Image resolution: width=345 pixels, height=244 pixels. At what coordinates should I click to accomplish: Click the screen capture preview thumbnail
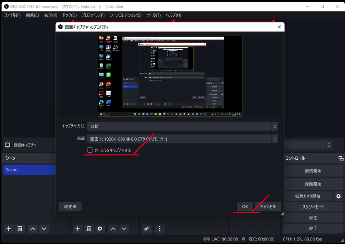(x=170, y=75)
